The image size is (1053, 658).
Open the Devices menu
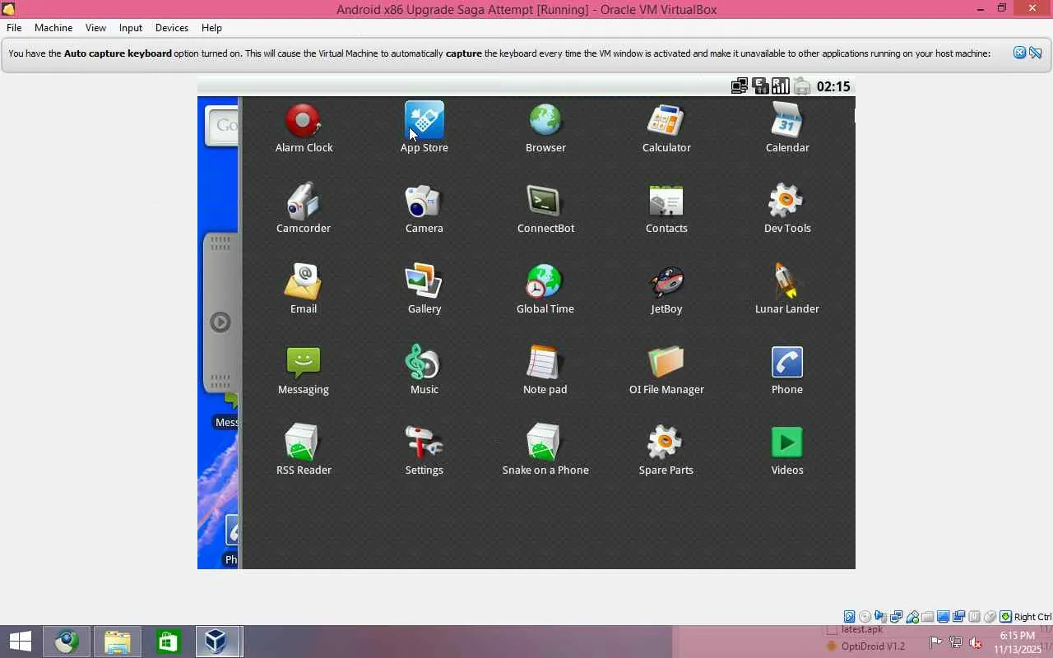[172, 28]
